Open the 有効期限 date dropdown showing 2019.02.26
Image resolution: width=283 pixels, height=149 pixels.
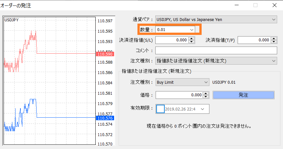pyautogui.click(x=202, y=109)
